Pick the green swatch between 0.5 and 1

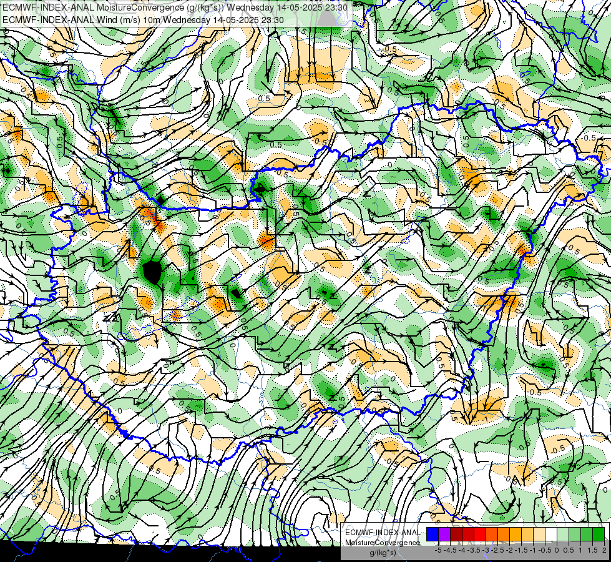575,534
